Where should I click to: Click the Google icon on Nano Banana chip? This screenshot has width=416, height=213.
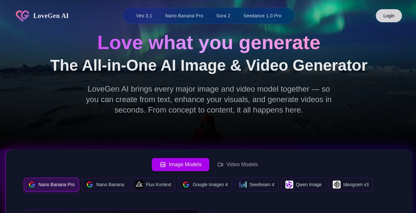click(x=90, y=185)
